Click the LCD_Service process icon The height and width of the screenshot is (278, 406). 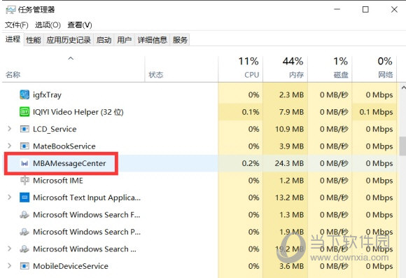point(24,129)
